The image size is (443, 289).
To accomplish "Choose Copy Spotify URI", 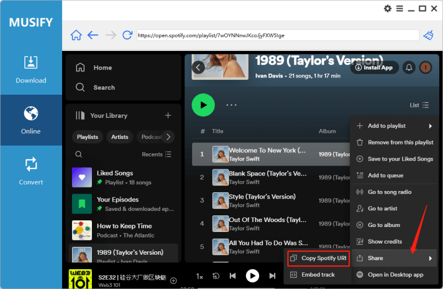I will (318, 259).
